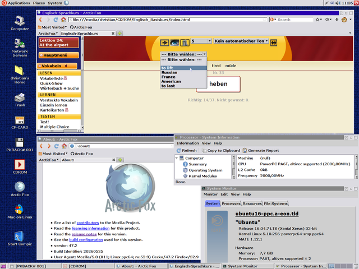Open the Kein automatischer Ton dropdown
The width and height of the screenshot is (359, 269).
[x=241, y=41]
